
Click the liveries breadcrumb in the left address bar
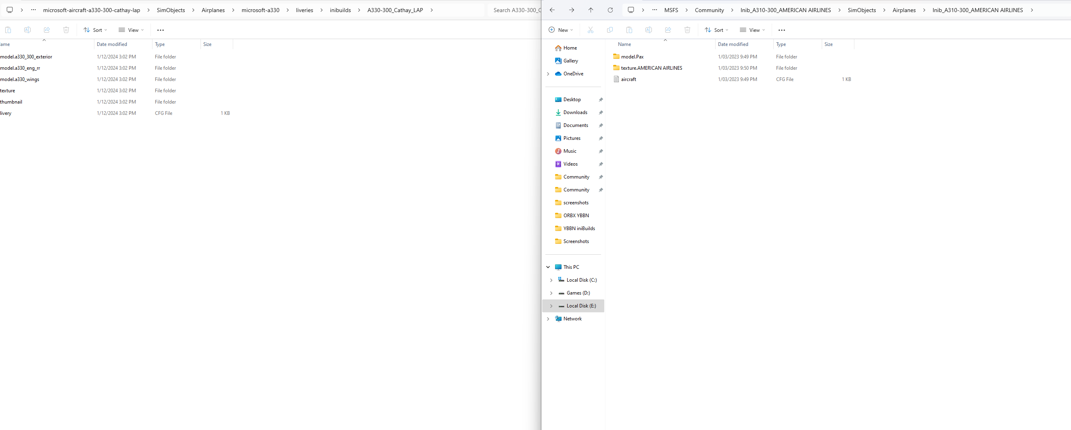point(304,10)
